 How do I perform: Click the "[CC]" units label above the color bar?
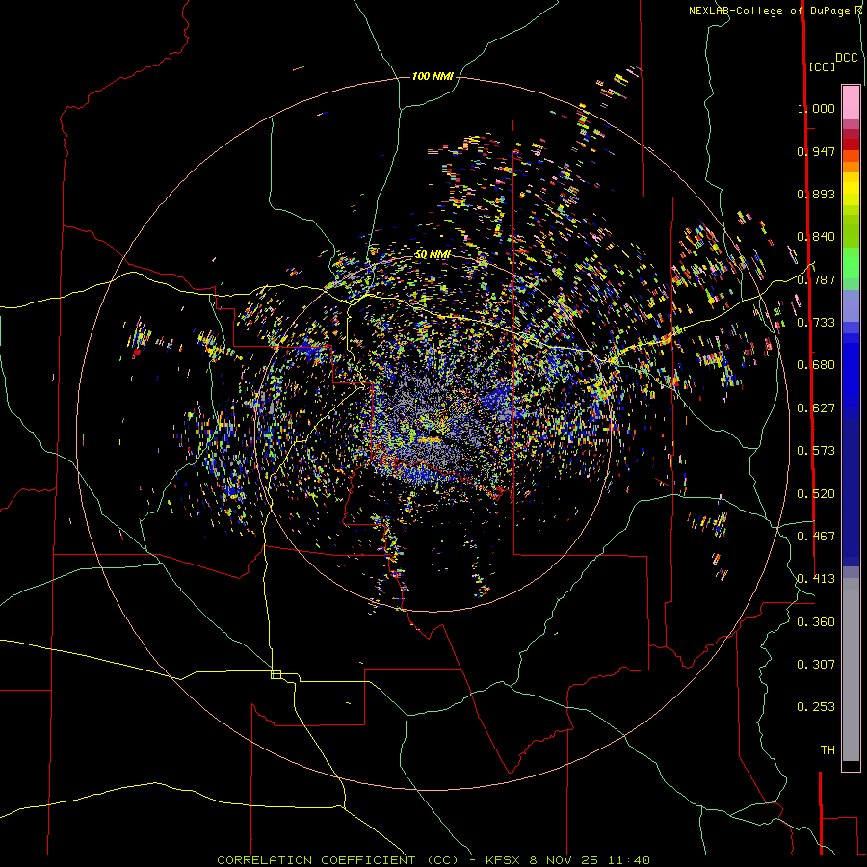(822, 66)
